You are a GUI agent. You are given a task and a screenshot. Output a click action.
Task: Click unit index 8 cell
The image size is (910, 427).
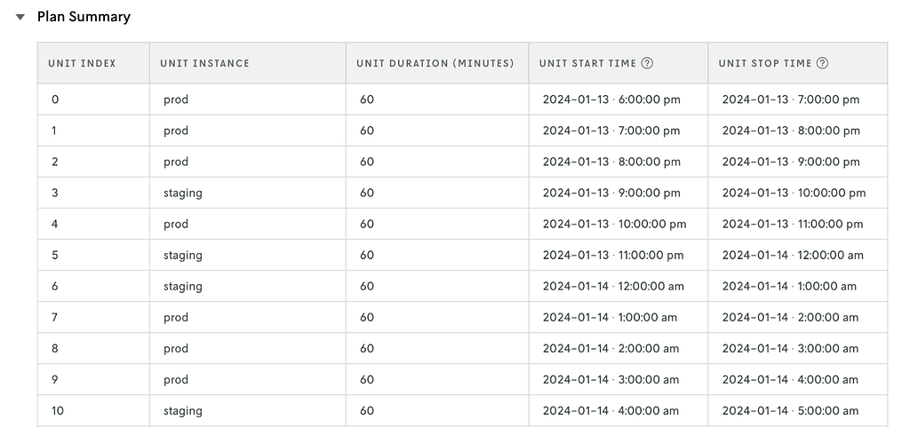click(x=55, y=348)
